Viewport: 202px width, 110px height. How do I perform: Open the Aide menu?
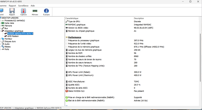point(33,6)
